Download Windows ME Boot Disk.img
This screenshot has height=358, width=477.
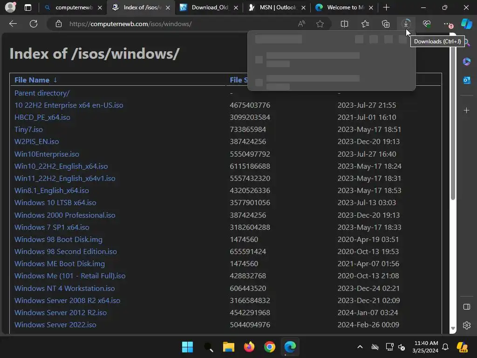(60, 264)
